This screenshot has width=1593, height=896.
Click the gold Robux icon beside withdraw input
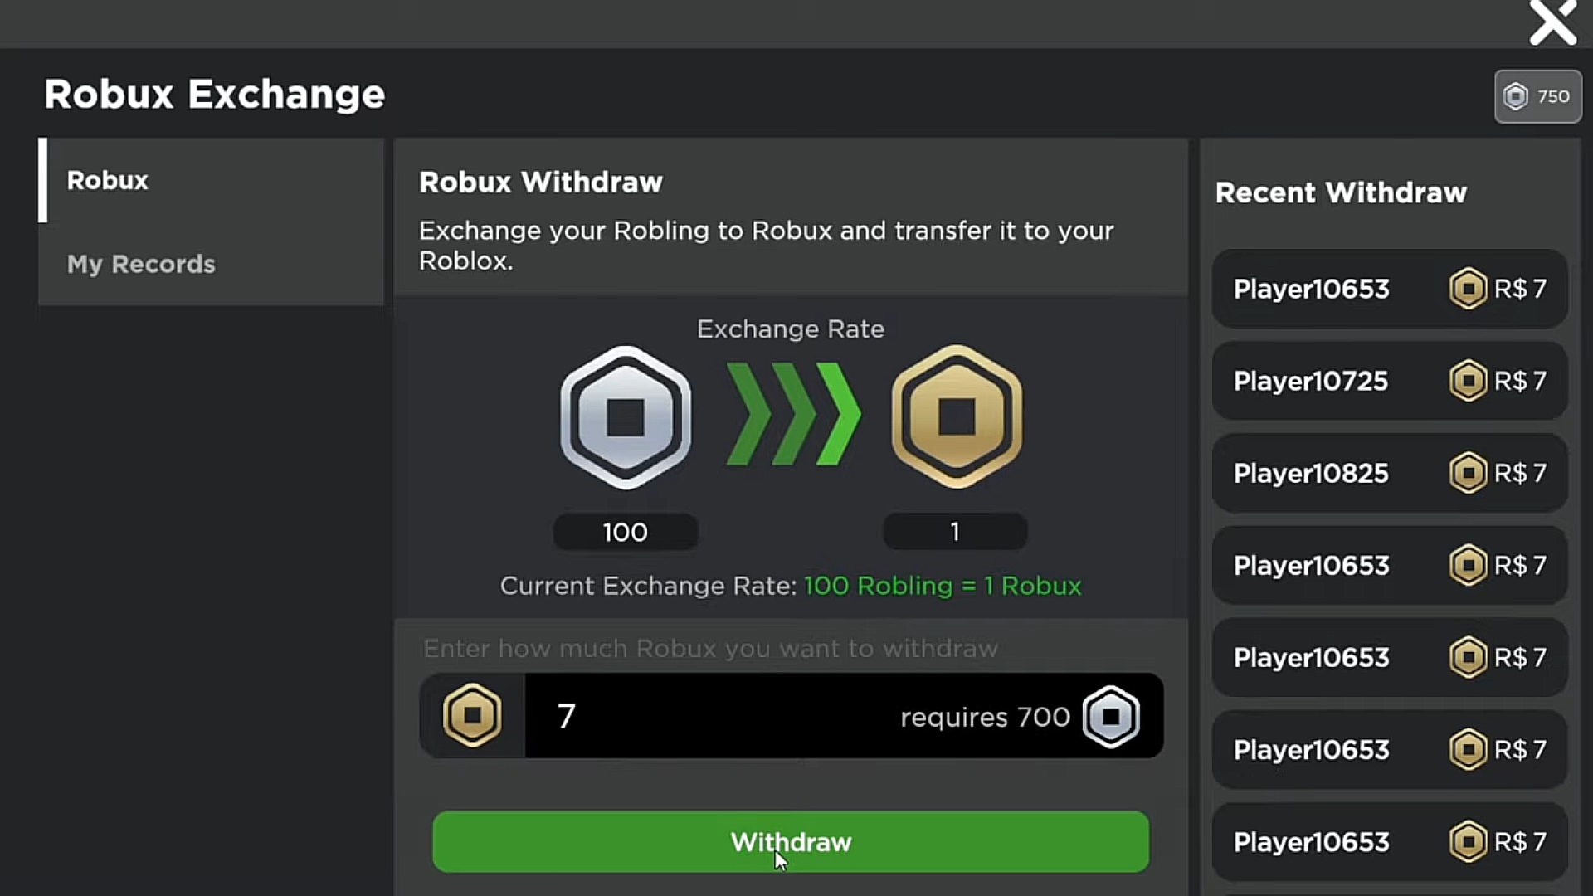coord(472,715)
